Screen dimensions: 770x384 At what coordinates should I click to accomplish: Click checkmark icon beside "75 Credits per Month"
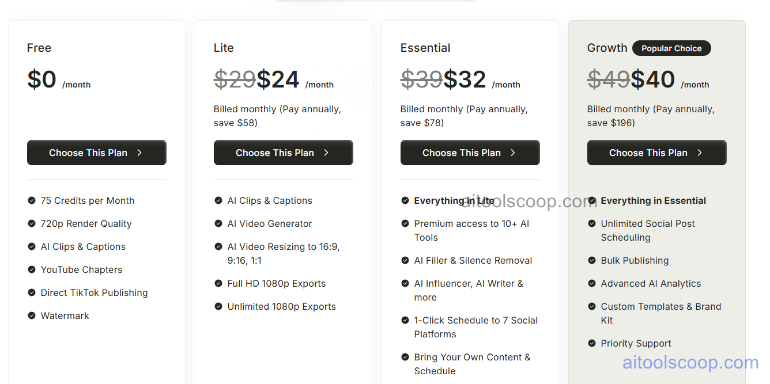(x=32, y=200)
